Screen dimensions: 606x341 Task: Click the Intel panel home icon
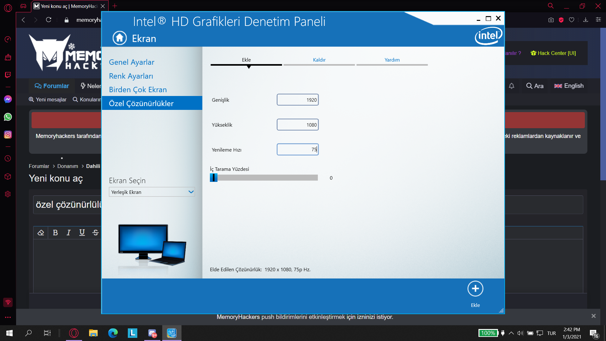pos(120,38)
